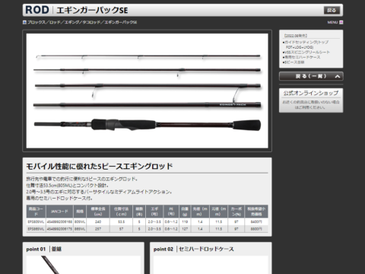
Task: Click the 8400円 price cell
Action: (x=256, y=221)
